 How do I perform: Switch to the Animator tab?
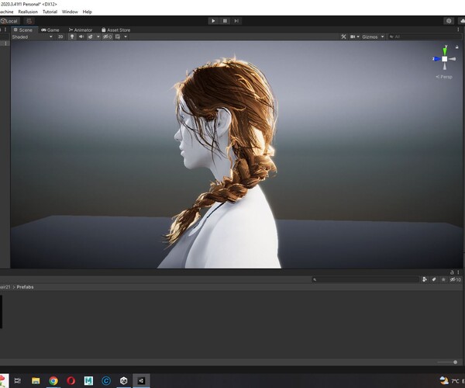[81, 30]
